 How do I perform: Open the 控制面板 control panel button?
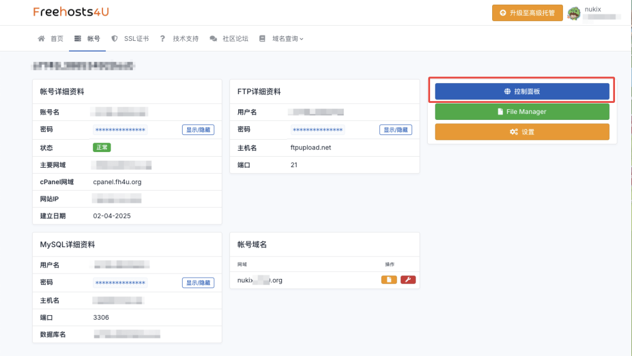pyautogui.click(x=522, y=91)
